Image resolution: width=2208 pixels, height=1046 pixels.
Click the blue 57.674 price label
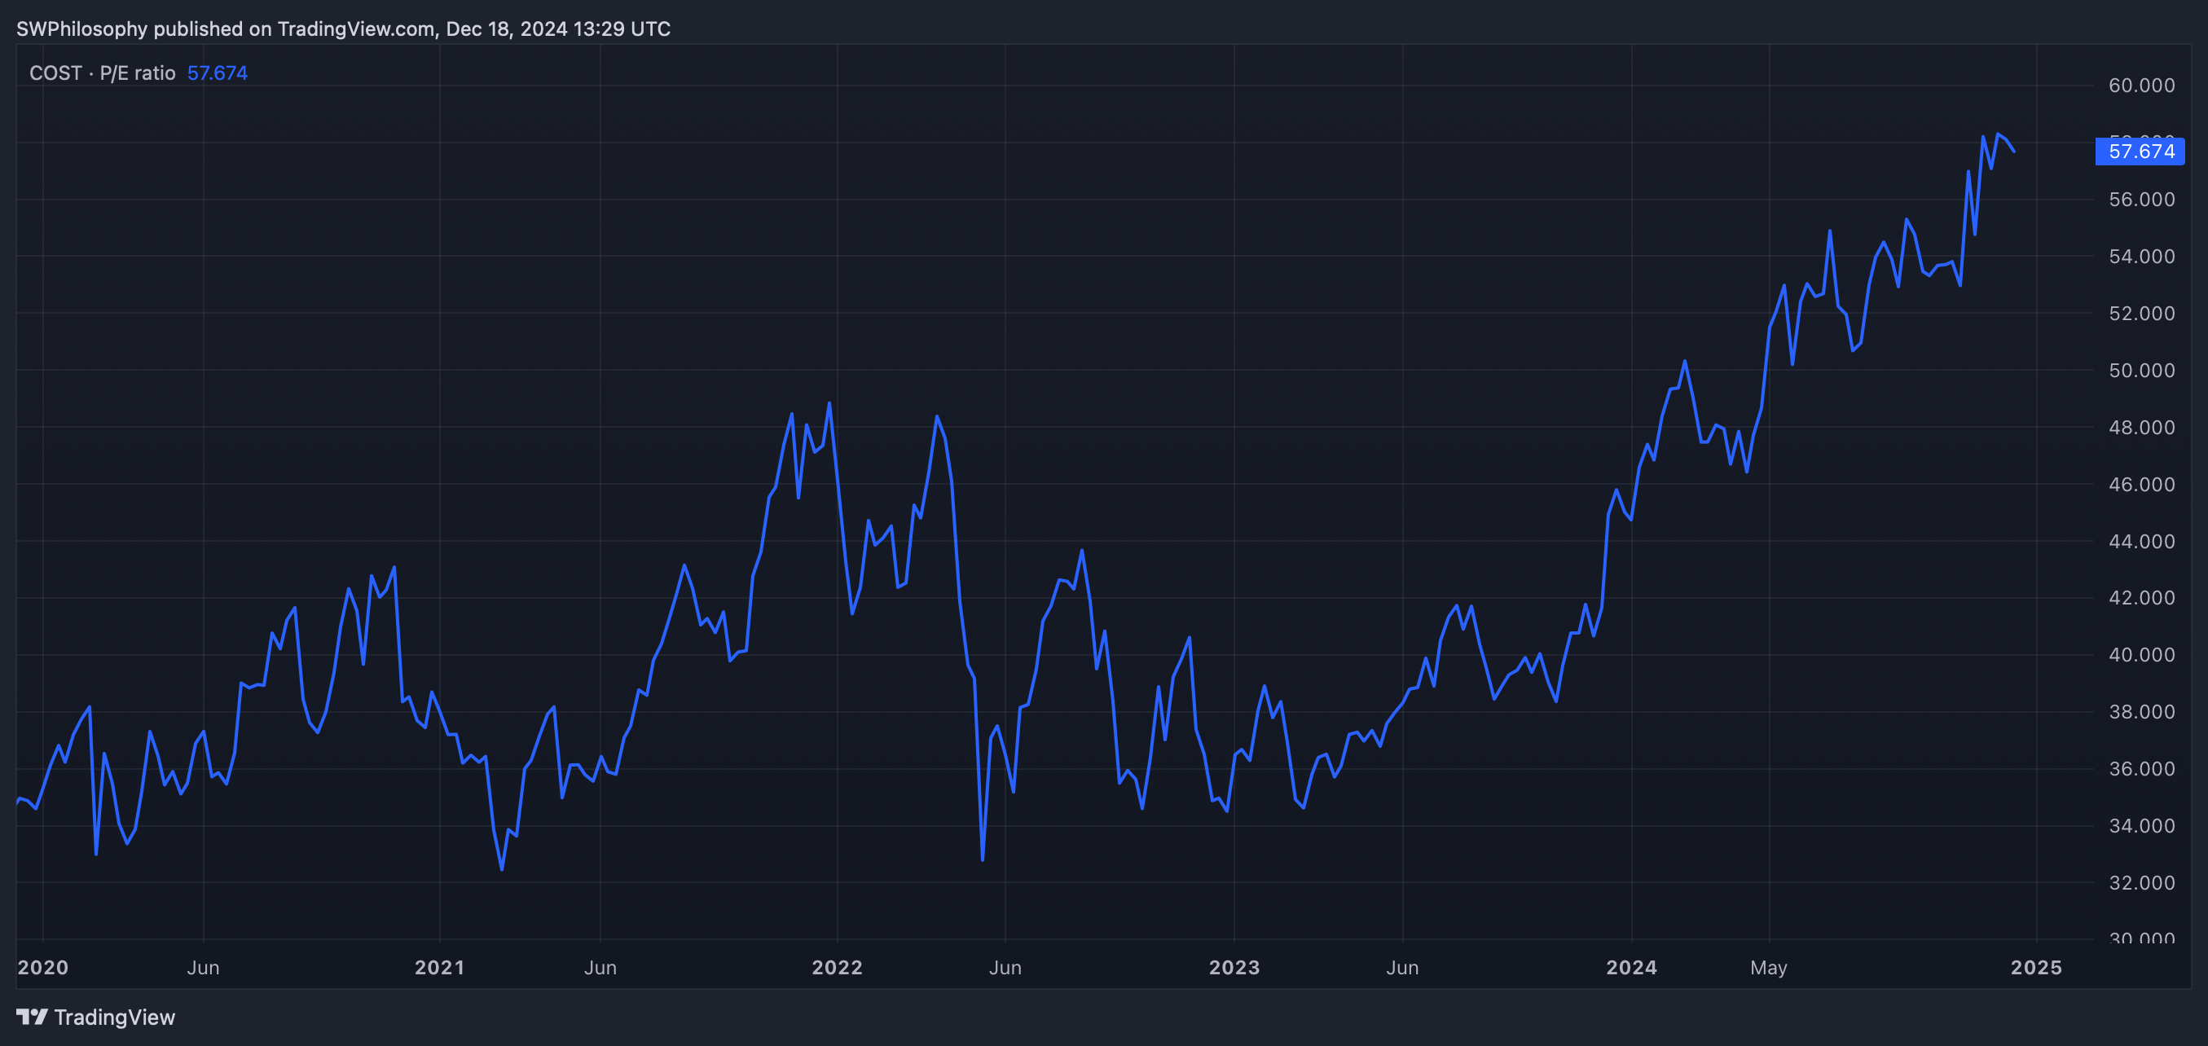pyautogui.click(x=2140, y=152)
